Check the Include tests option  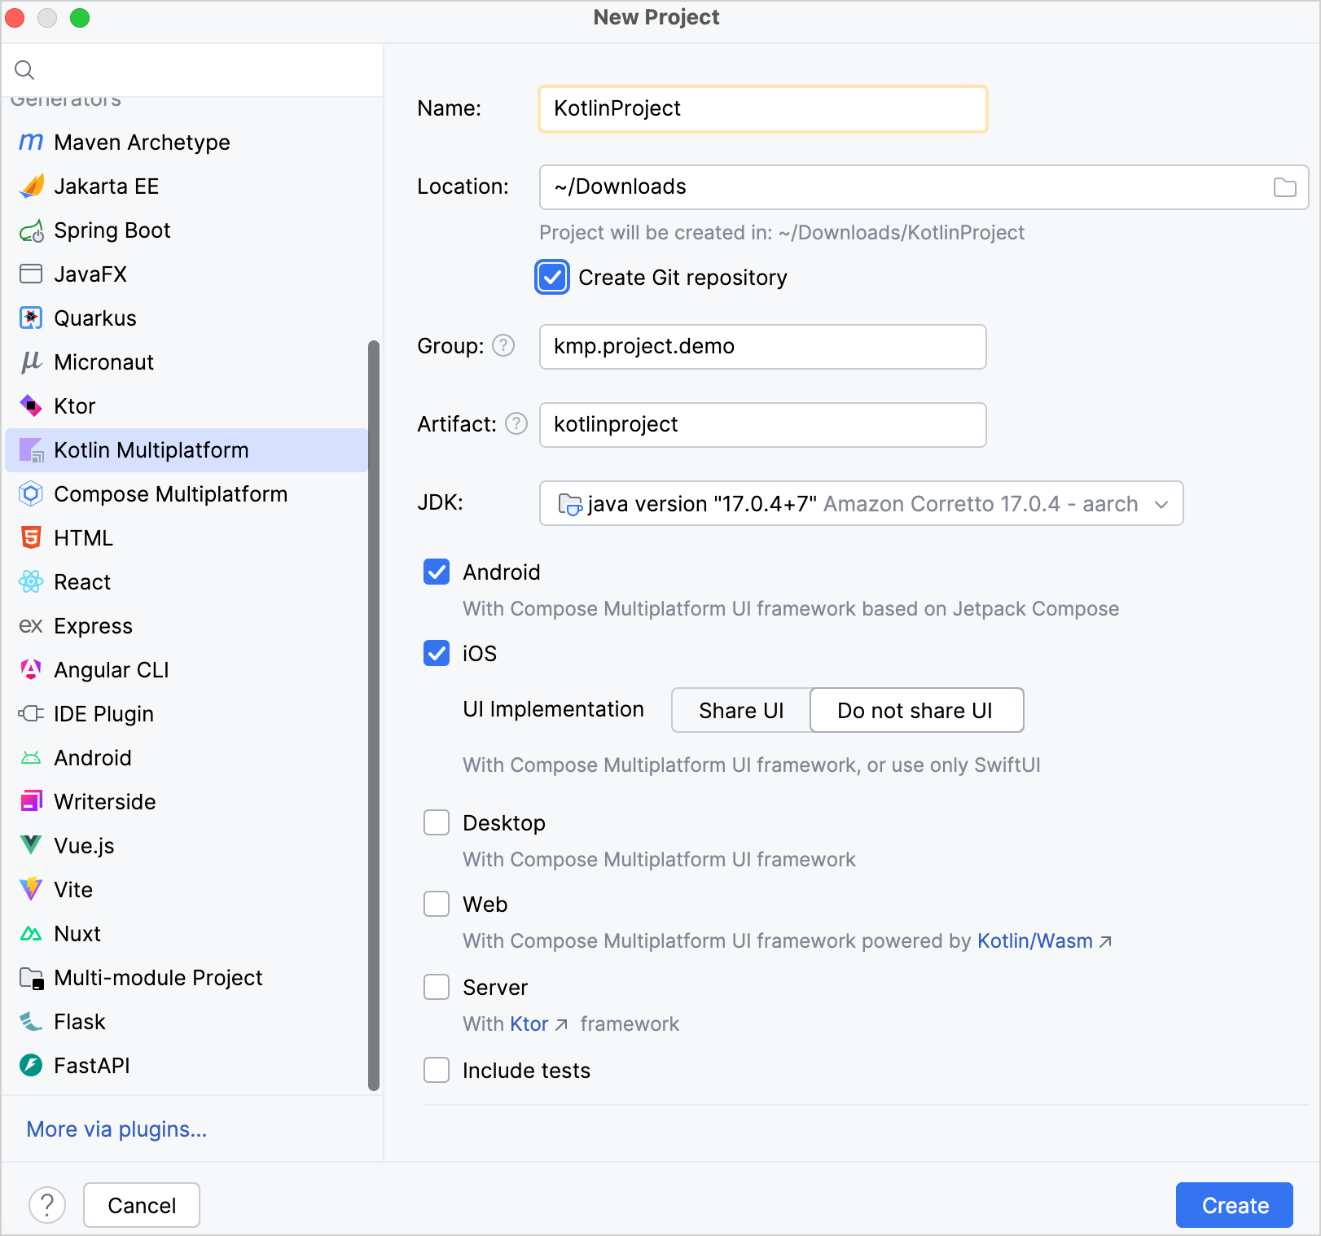coord(437,1070)
